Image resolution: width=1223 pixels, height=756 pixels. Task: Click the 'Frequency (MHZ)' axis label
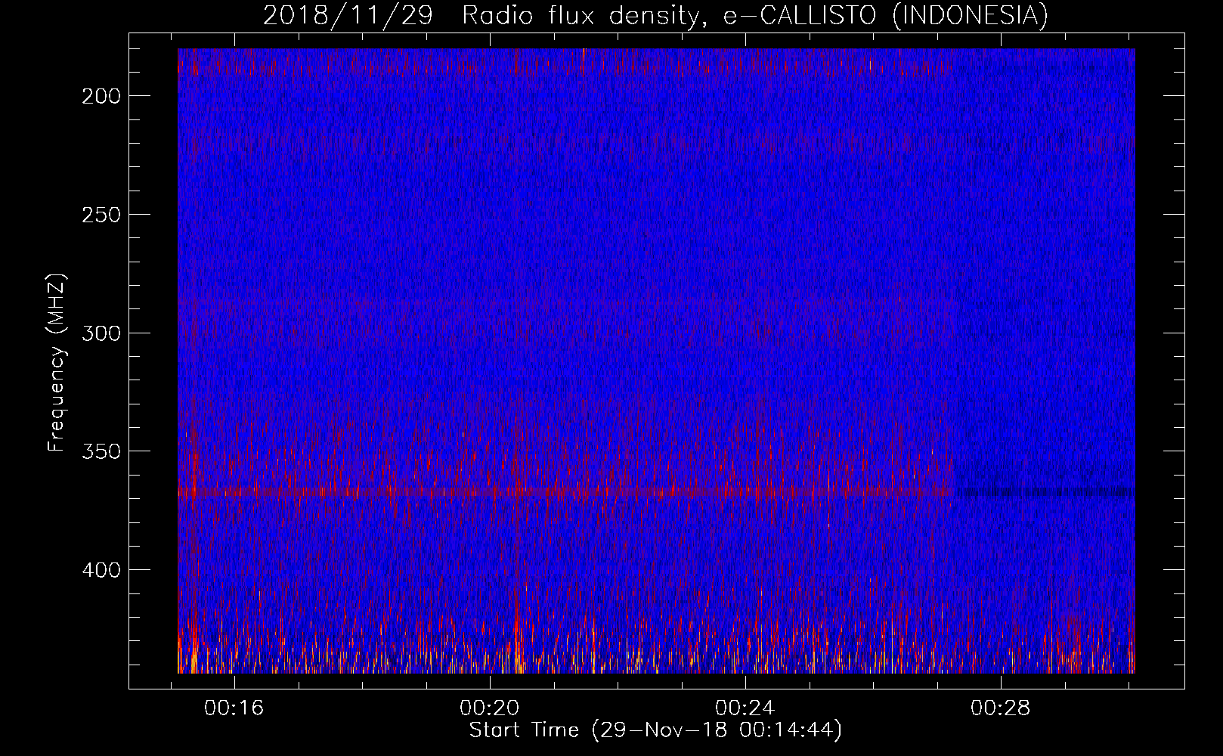click(x=57, y=363)
